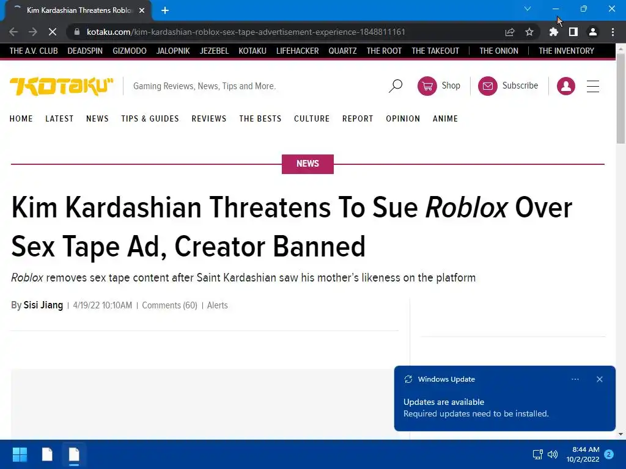Screen dimensions: 626x469
Task: Open the ANIME nav item
Action: click(x=445, y=119)
